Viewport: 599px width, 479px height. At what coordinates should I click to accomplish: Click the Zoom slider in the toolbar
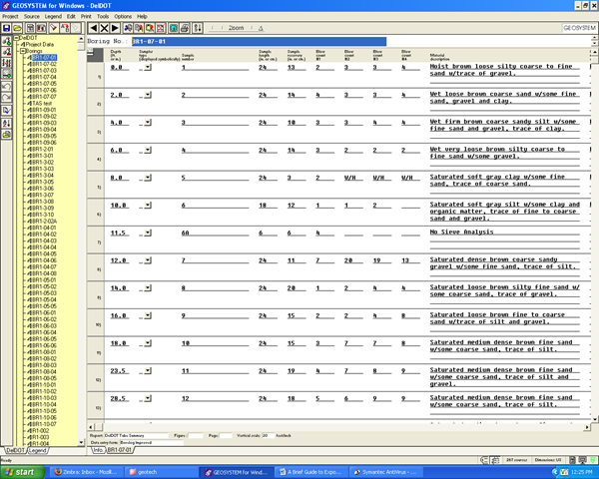tap(236, 28)
